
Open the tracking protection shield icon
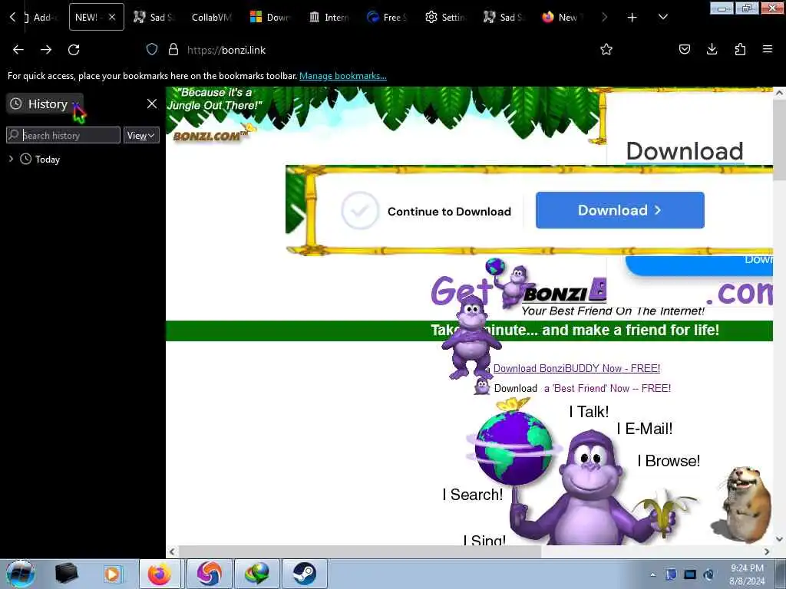(152, 50)
